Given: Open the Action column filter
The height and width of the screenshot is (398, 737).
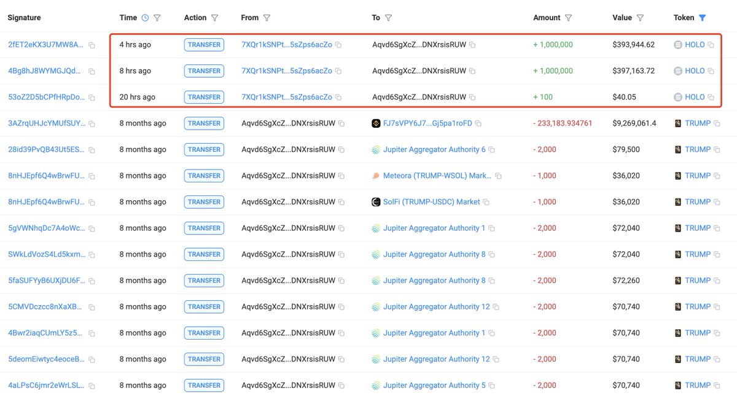Looking at the screenshot, I should (x=214, y=18).
